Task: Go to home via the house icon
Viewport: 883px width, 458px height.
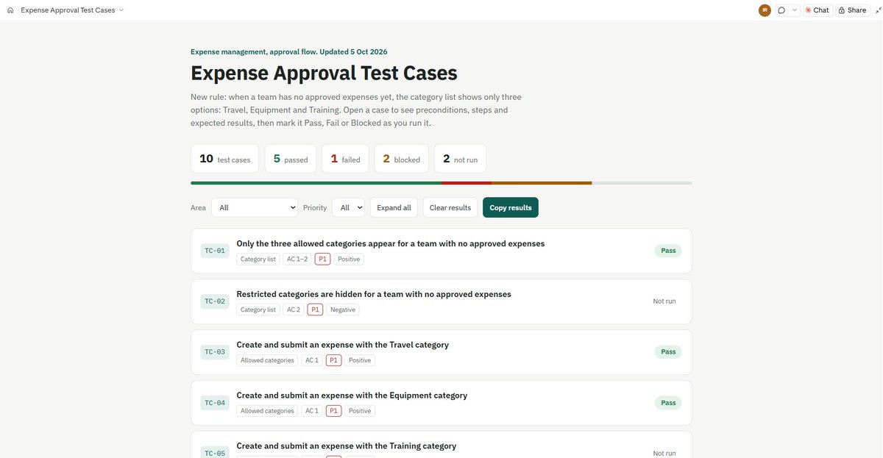Action: [10, 10]
